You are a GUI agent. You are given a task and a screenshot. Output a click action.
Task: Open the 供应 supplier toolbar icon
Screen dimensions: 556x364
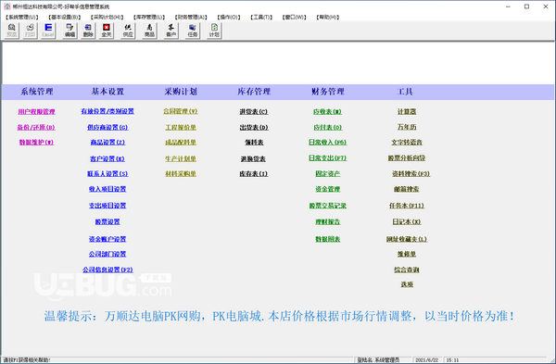128,31
